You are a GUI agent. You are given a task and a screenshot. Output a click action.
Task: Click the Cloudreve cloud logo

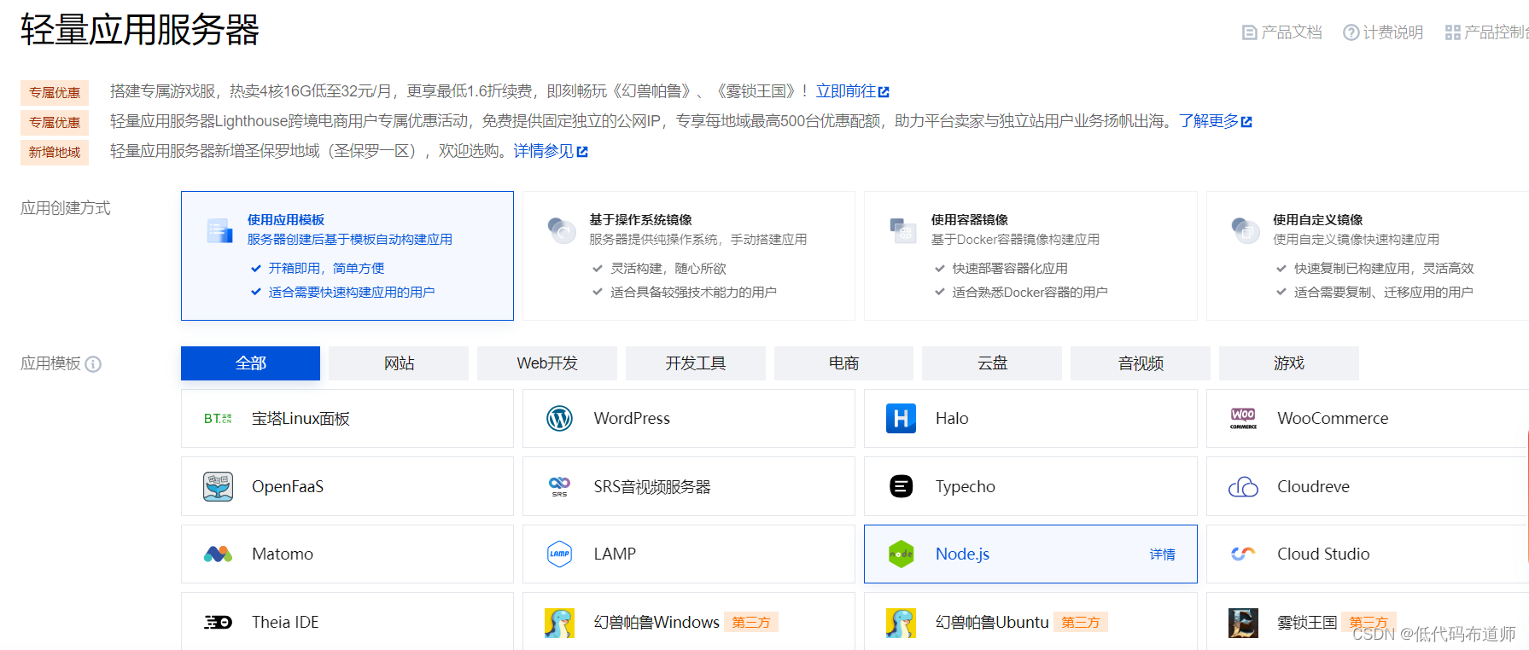point(1243,486)
